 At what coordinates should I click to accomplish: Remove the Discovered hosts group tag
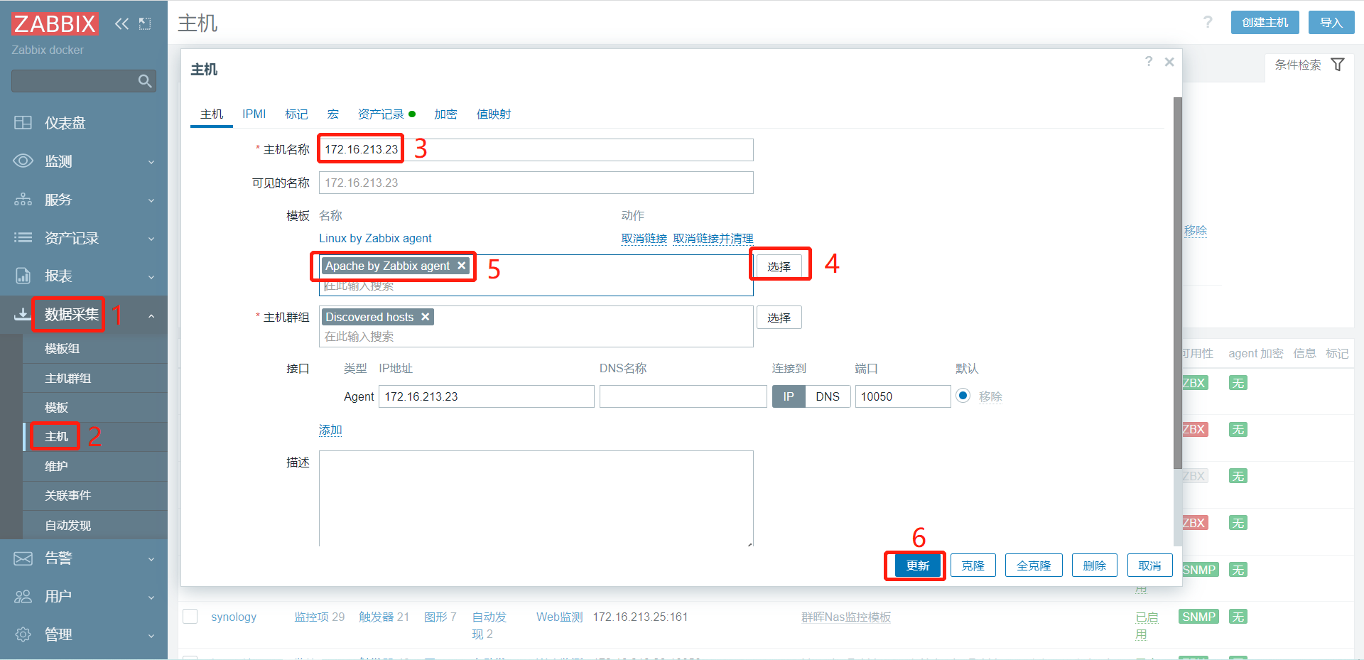[426, 317]
